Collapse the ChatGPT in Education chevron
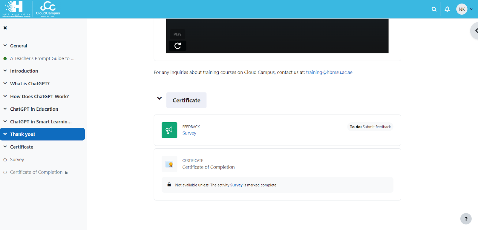The height and width of the screenshot is (230, 478). coord(5,109)
